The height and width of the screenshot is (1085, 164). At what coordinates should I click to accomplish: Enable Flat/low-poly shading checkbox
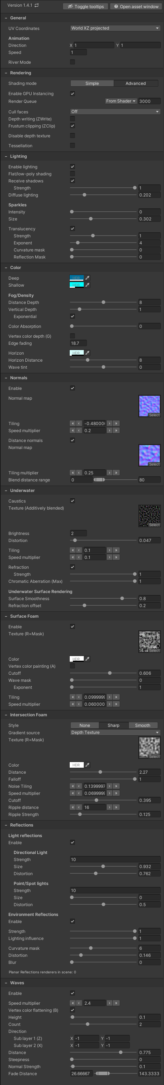click(x=72, y=174)
